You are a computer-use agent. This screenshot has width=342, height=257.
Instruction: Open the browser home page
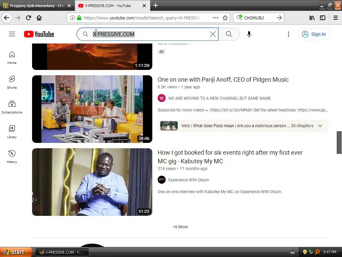click(x=39, y=18)
